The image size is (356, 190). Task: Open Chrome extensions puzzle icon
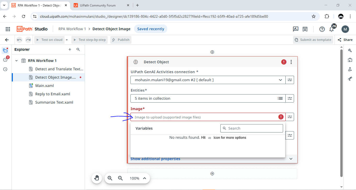click(327, 16)
